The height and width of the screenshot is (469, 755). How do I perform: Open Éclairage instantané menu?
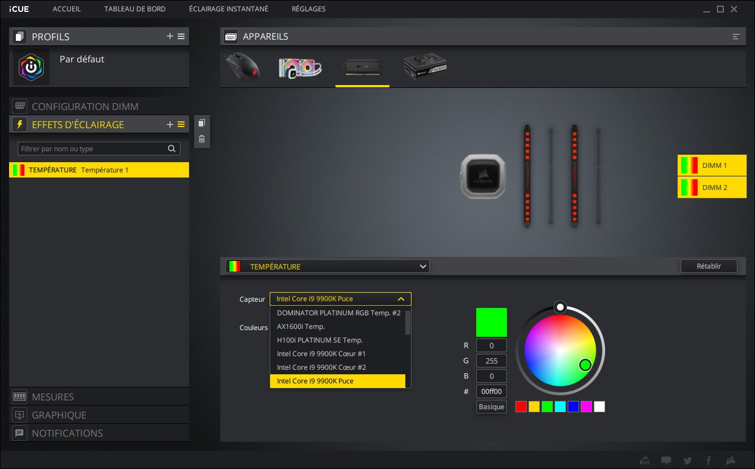[x=229, y=9]
